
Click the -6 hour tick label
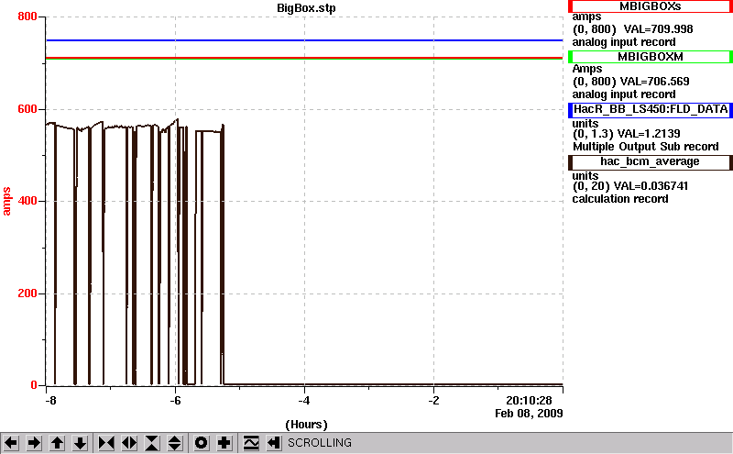[x=175, y=401]
